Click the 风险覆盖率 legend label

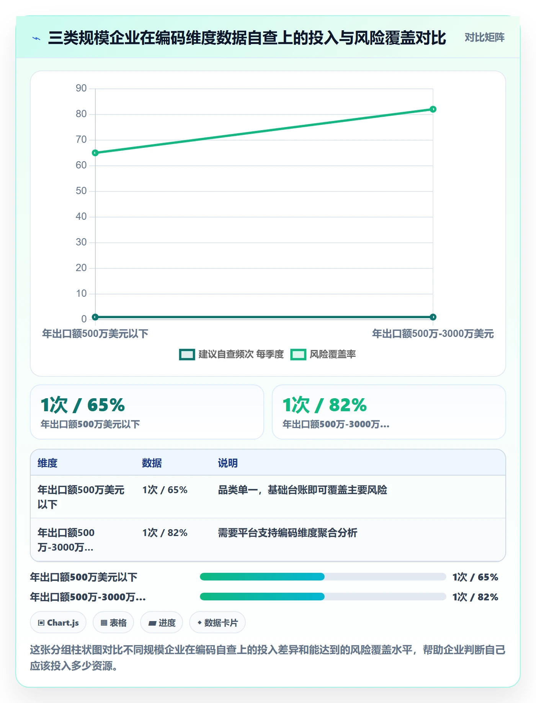333,355
